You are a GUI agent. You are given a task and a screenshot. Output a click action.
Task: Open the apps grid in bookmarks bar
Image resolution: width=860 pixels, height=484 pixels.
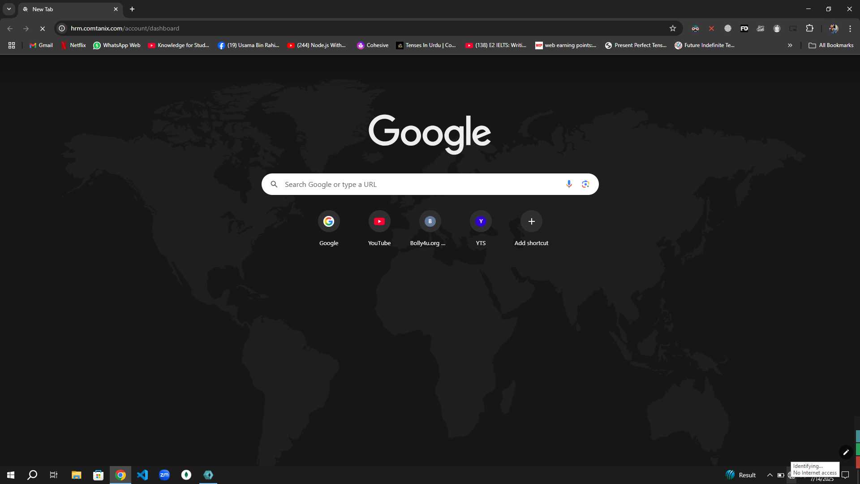(x=12, y=45)
